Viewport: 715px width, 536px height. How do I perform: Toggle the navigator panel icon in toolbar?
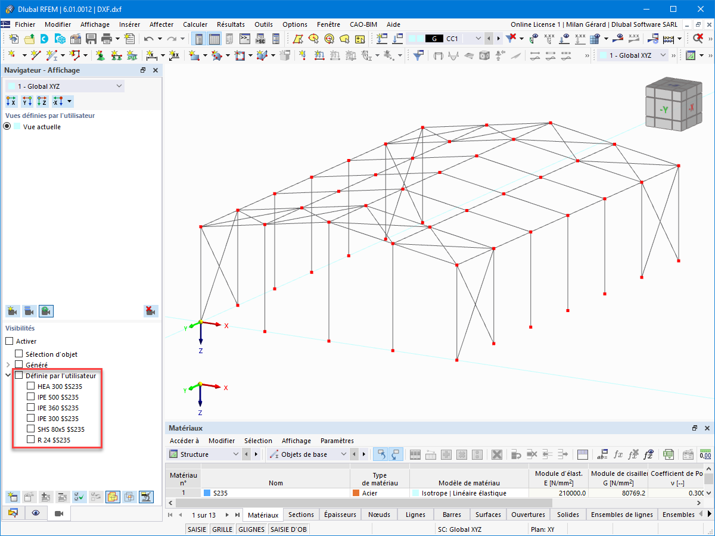point(199,39)
